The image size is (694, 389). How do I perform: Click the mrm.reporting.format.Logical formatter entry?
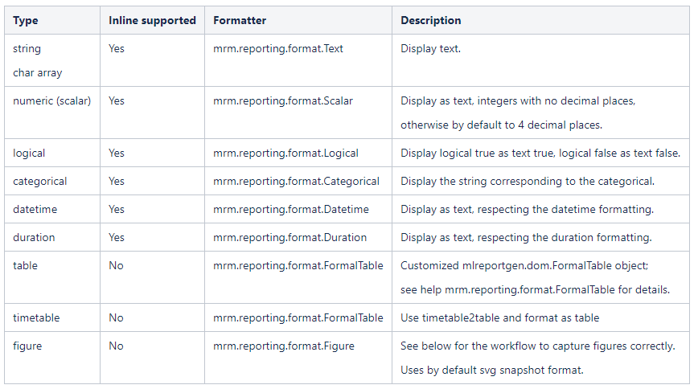point(285,153)
